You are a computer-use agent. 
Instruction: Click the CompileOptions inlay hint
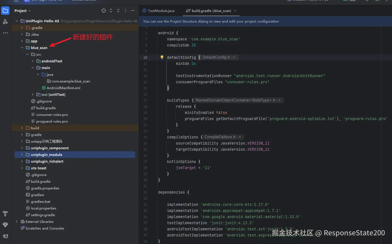pos(222,137)
